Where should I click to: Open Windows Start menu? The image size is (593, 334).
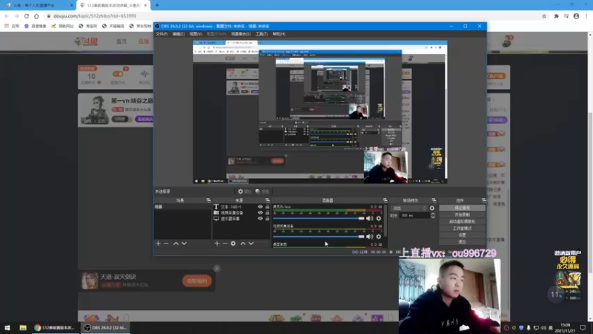[x=7, y=328]
